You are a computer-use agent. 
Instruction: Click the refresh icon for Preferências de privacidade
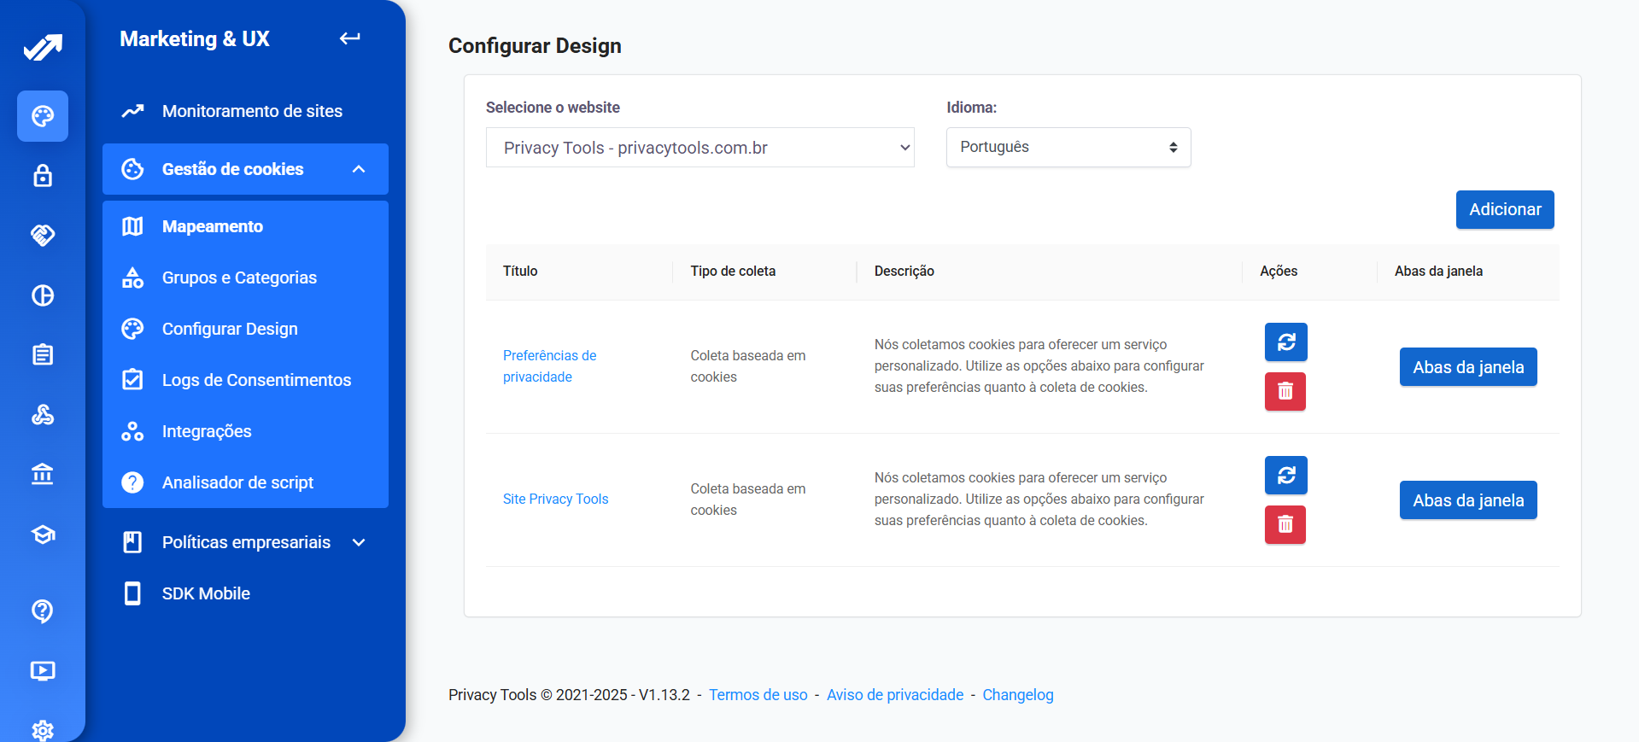click(1285, 342)
